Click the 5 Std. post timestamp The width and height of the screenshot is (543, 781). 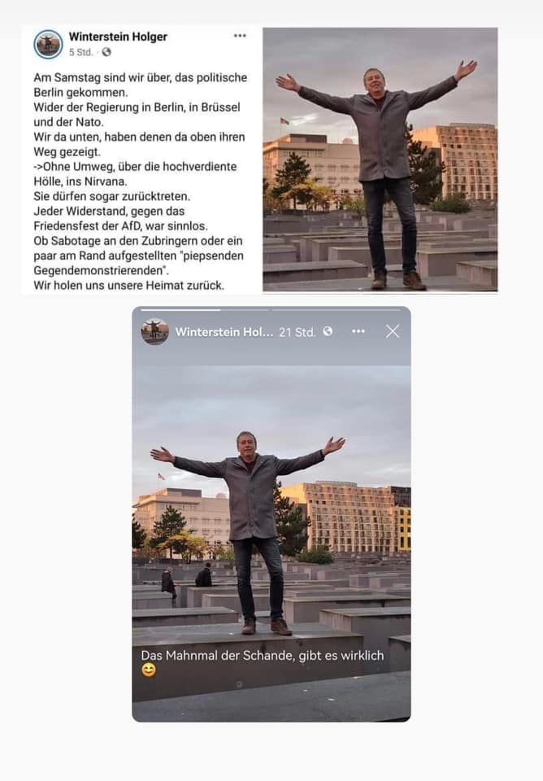click(x=80, y=52)
